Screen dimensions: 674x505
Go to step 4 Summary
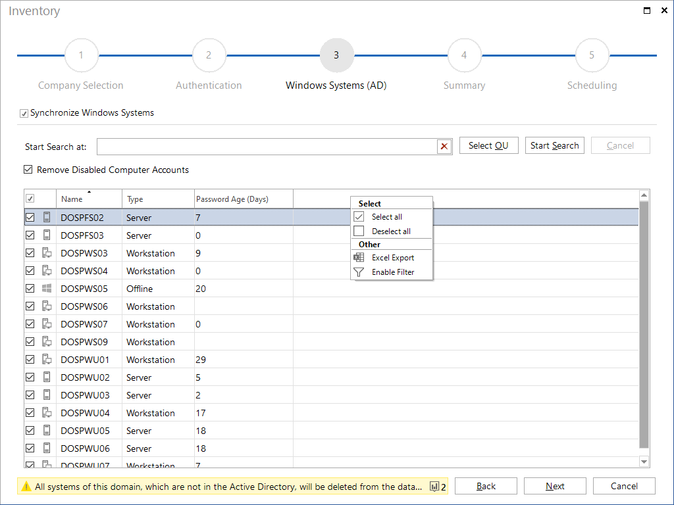tap(464, 55)
